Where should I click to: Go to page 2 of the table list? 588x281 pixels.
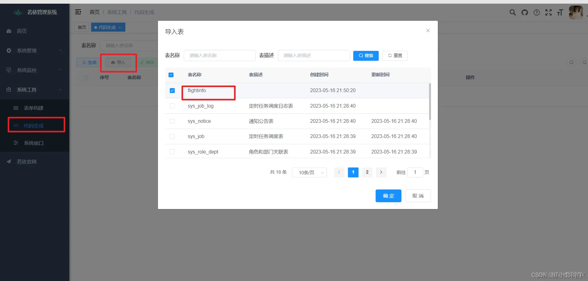tap(367, 172)
